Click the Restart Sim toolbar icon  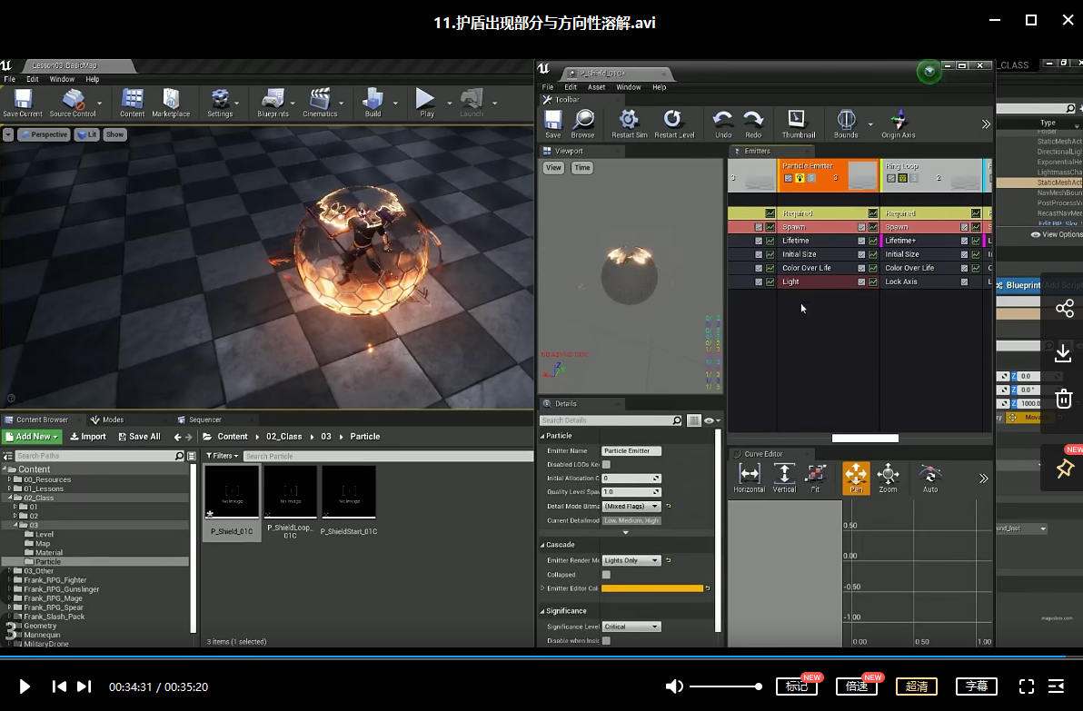click(x=629, y=120)
